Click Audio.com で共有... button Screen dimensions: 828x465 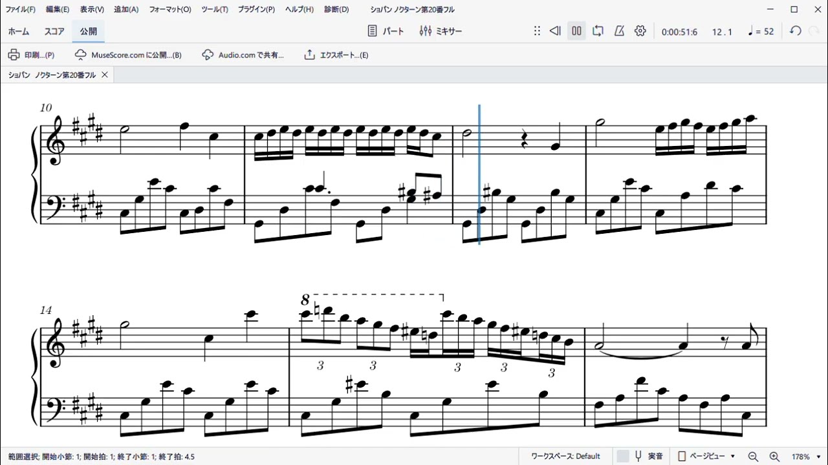click(x=243, y=55)
